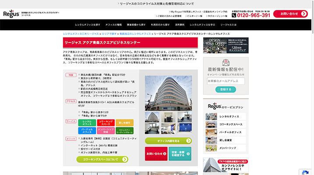Go to レンタルオフィス日本リージャス breadcrumb

click(x=81, y=34)
